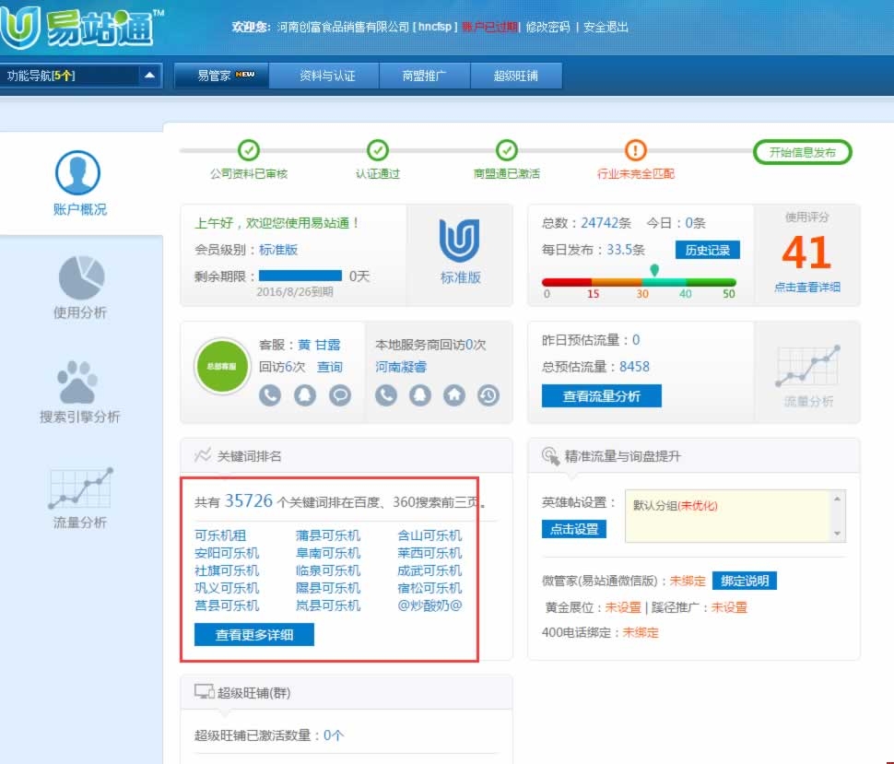The height and width of the screenshot is (764, 894).
Task: Click the home icon under 本地服务商
Action: pyautogui.click(x=453, y=395)
